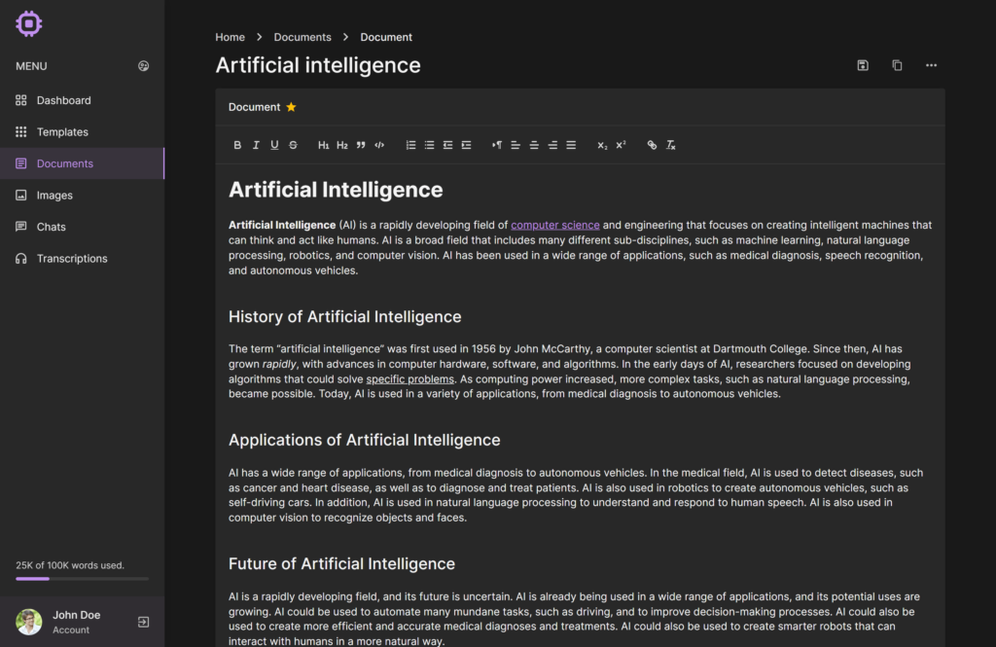Insert a numbered ordered list
The width and height of the screenshot is (996, 647).
410,145
